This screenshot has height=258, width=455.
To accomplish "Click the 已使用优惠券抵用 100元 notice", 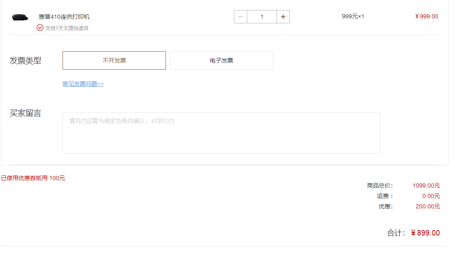I will [33, 178].
